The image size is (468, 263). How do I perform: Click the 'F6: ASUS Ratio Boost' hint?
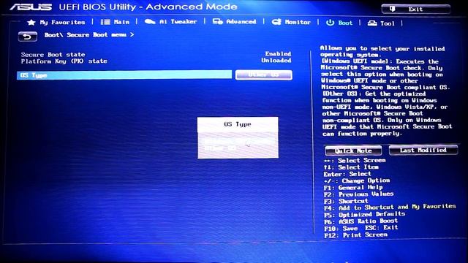pyautogui.click(x=361, y=221)
